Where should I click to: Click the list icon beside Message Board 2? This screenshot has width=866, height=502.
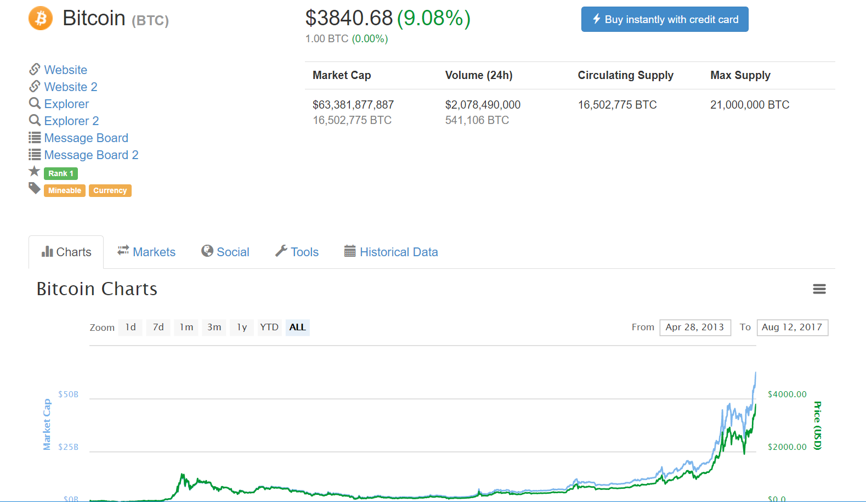tap(35, 154)
